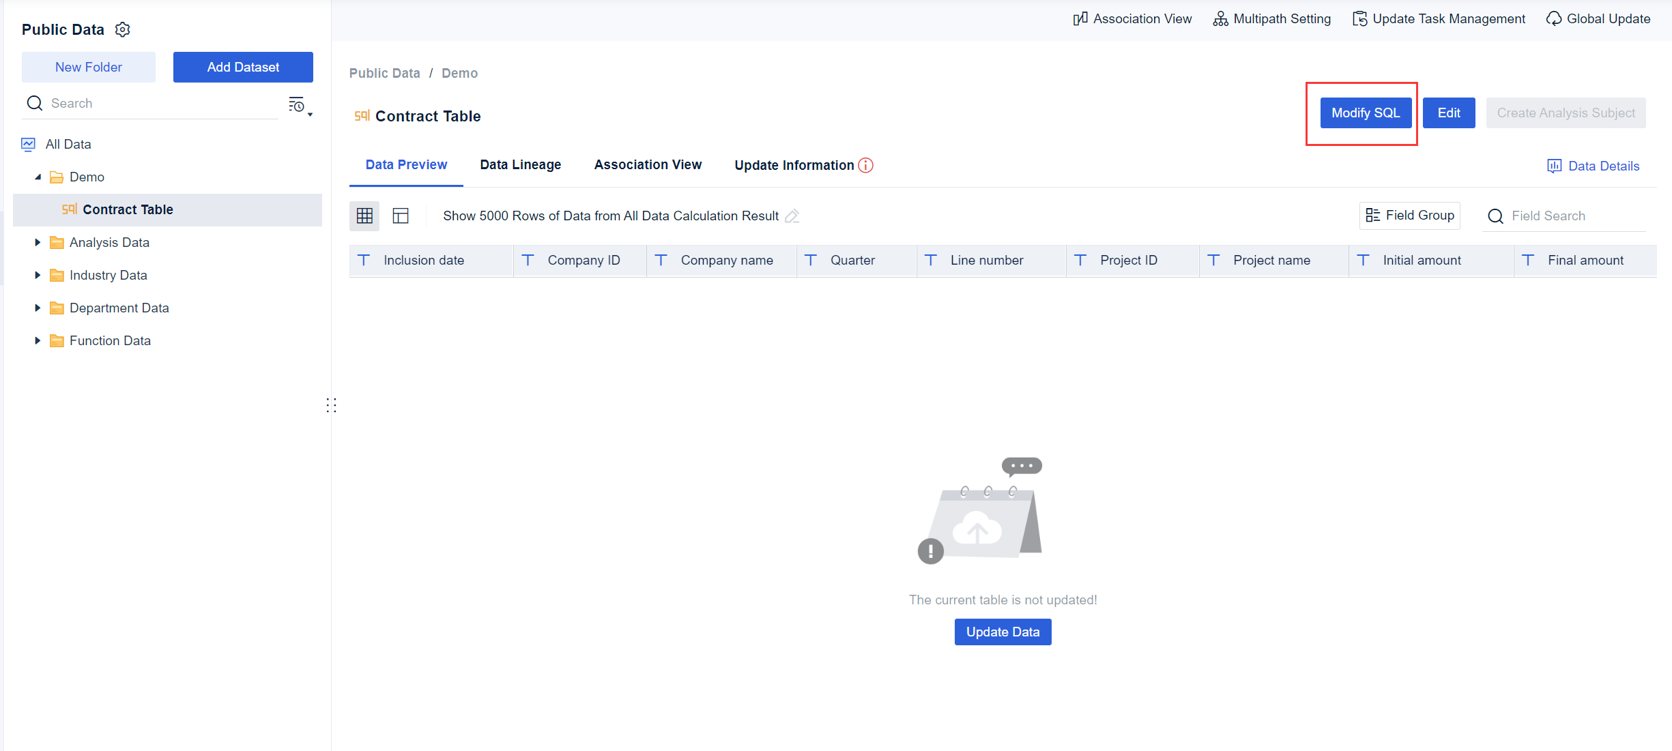1672x751 pixels.
Task: Open Update Task Management
Action: click(x=1439, y=19)
